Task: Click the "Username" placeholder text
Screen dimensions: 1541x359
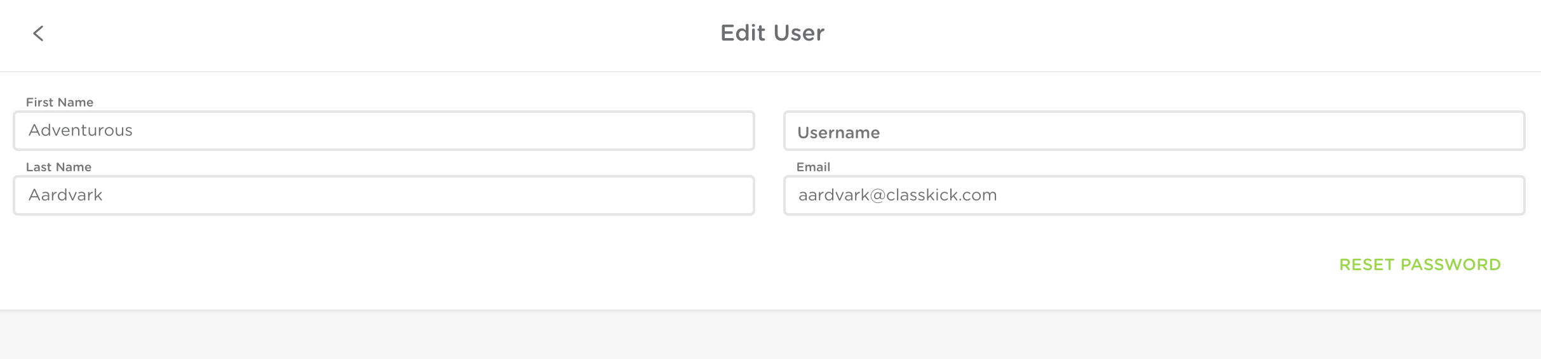Action: click(x=838, y=133)
